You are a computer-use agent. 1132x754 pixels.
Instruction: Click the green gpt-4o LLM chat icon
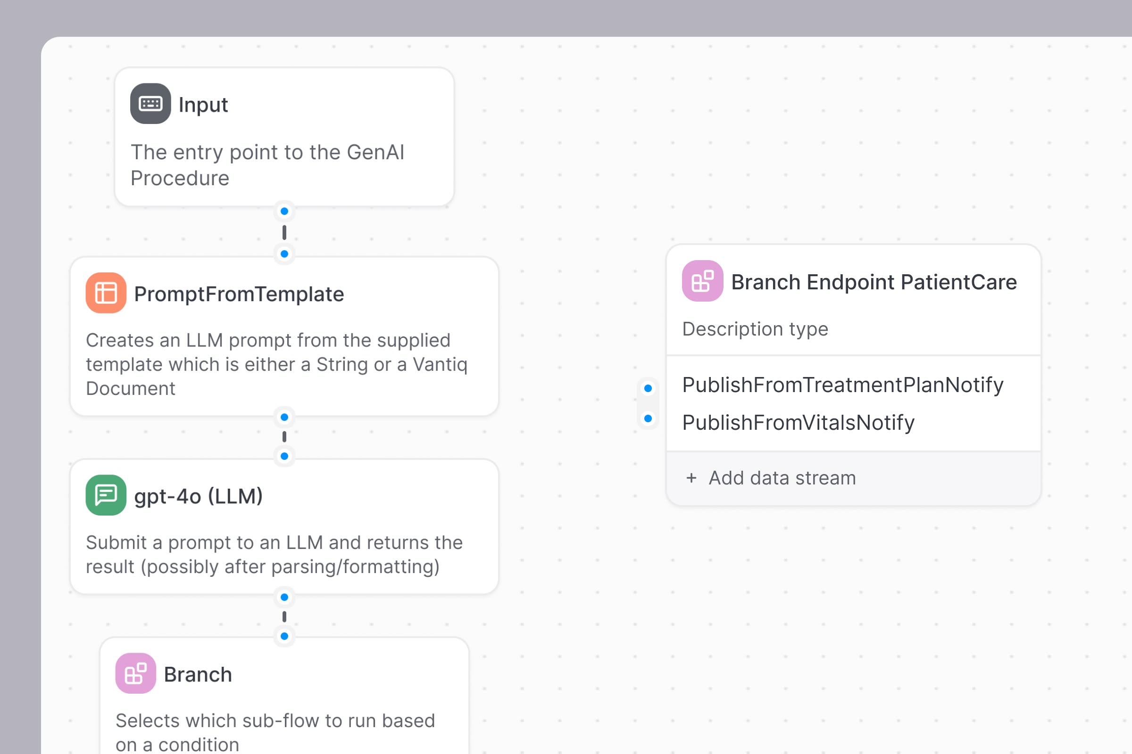pos(106,495)
